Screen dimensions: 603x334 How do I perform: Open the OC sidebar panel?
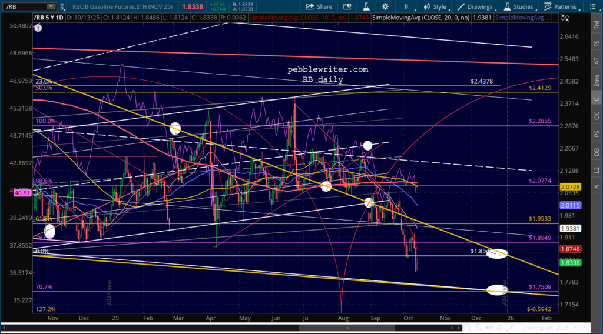click(x=597, y=116)
